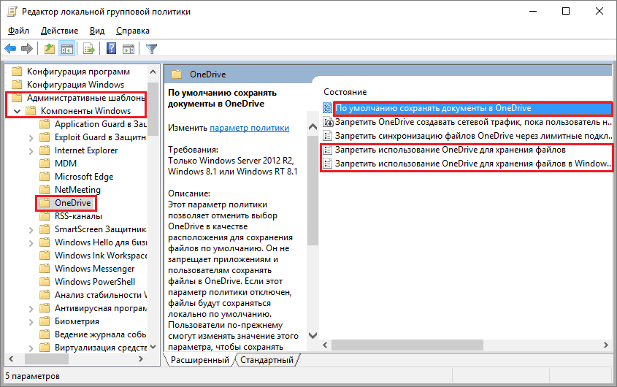
Task: Select the OneDrive tree item
Action: click(73, 203)
